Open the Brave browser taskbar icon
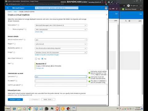The width and height of the screenshot is (148, 111). pyautogui.click(x=57, y=109)
